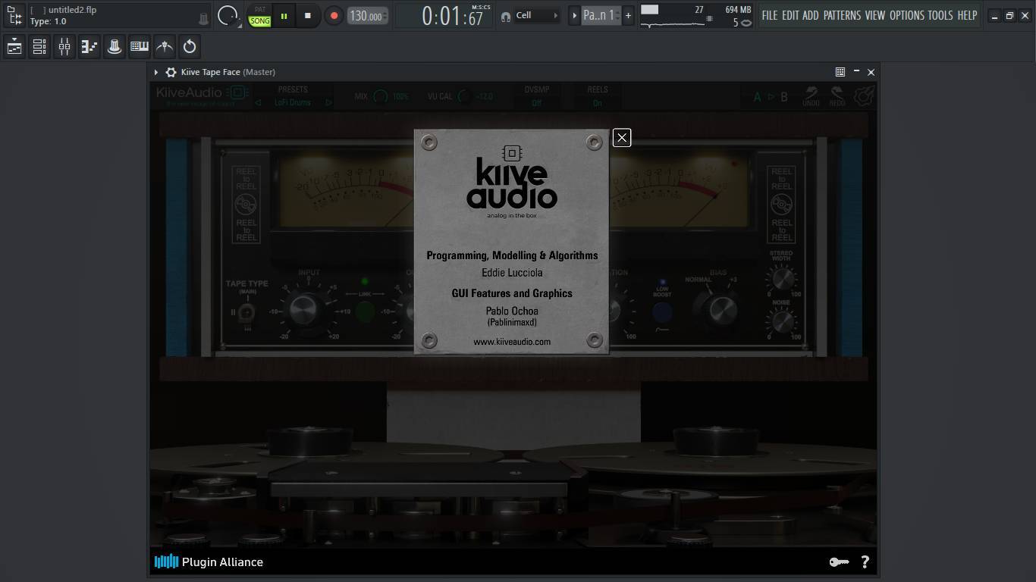Viewport: 1036px width, 582px height.
Task: Open the Cell snap dropdown
Action: coord(536,15)
